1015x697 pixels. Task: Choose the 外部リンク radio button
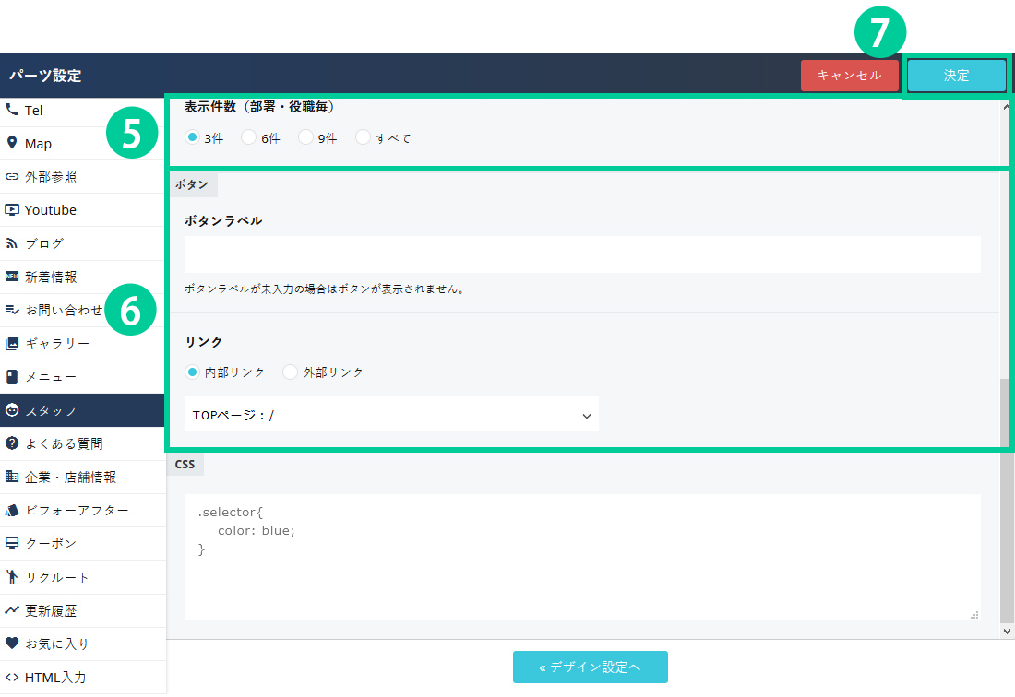point(291,372)
